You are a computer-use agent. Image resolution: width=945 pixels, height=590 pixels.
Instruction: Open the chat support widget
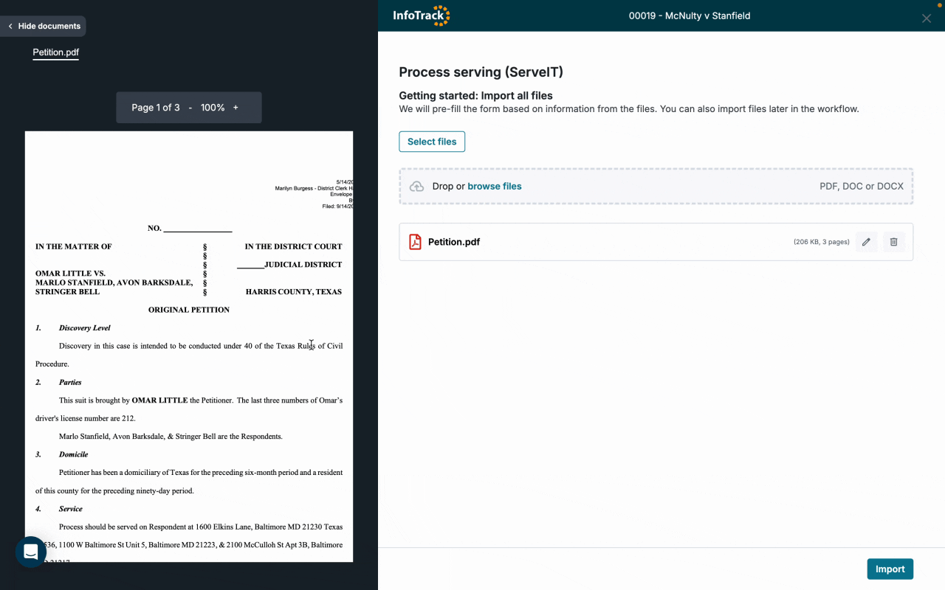click(x=31, y=552)
